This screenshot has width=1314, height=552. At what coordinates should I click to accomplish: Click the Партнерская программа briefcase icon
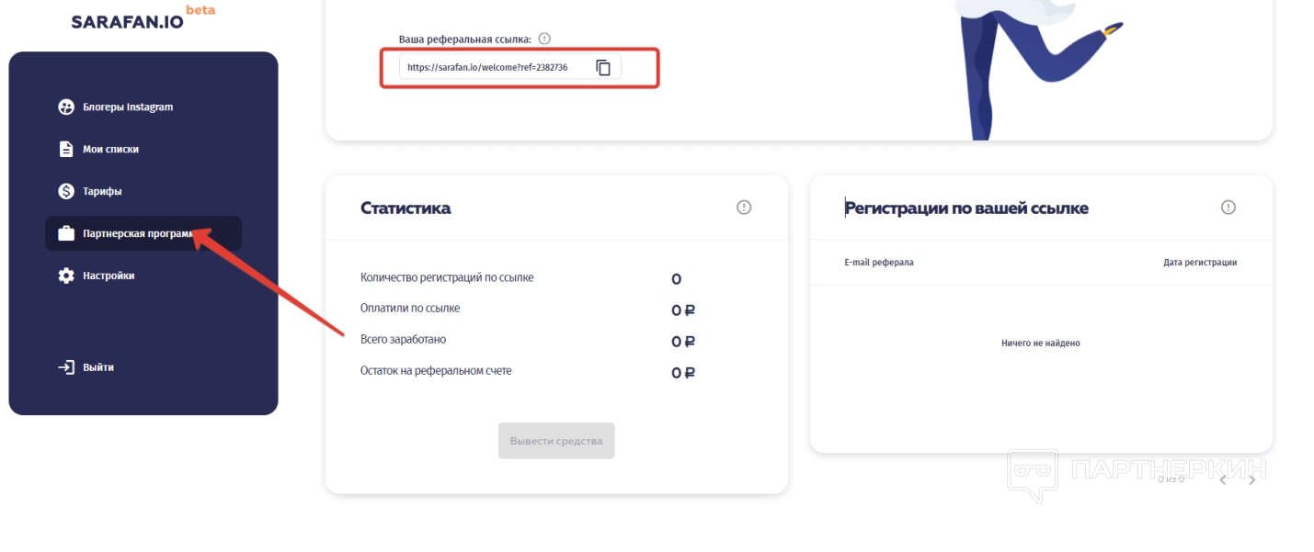(65, 233)
